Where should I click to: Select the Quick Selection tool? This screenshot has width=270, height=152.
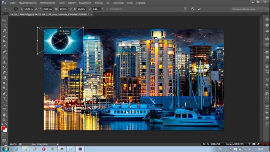click(4, 36)
